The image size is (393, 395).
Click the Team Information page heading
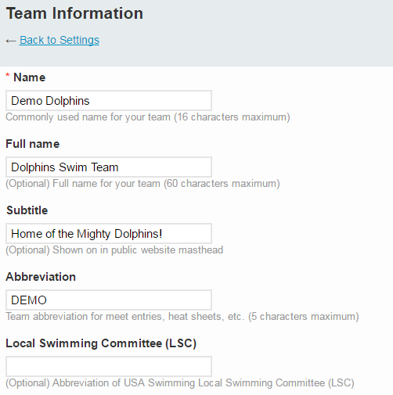(74, 13)
